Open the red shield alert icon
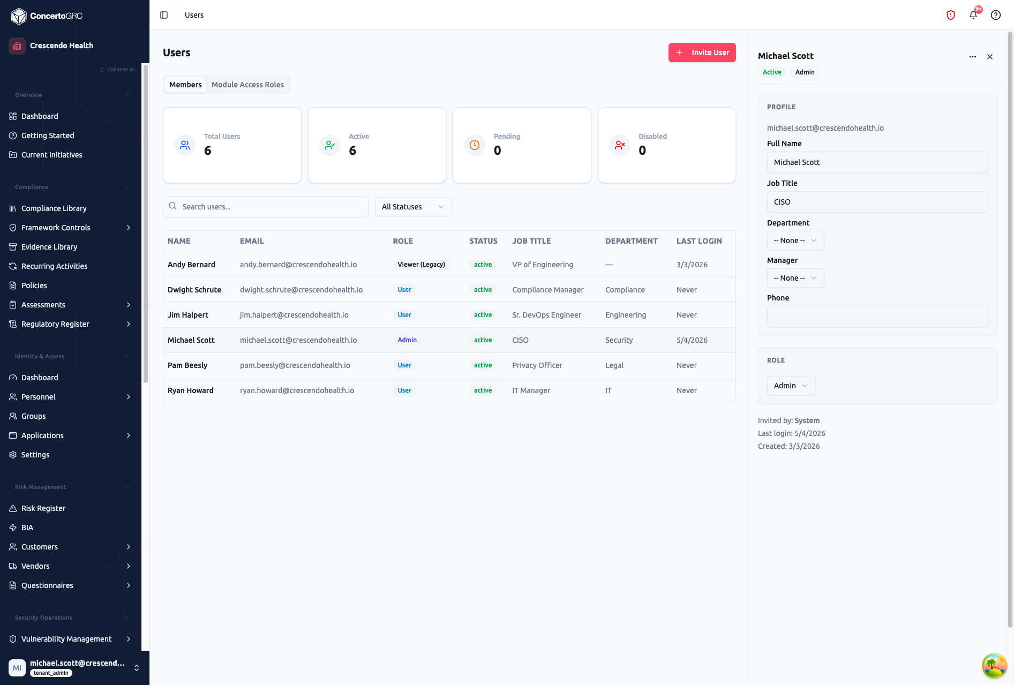 click(951, 15)
